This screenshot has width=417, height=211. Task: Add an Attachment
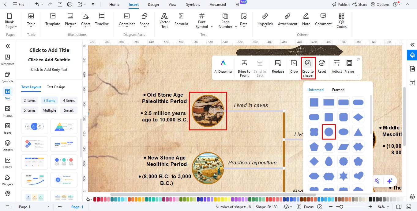click(287, 21)
